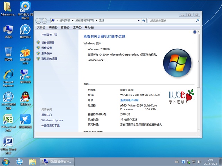Click the Windows logo image

click(x=177, y=63)
